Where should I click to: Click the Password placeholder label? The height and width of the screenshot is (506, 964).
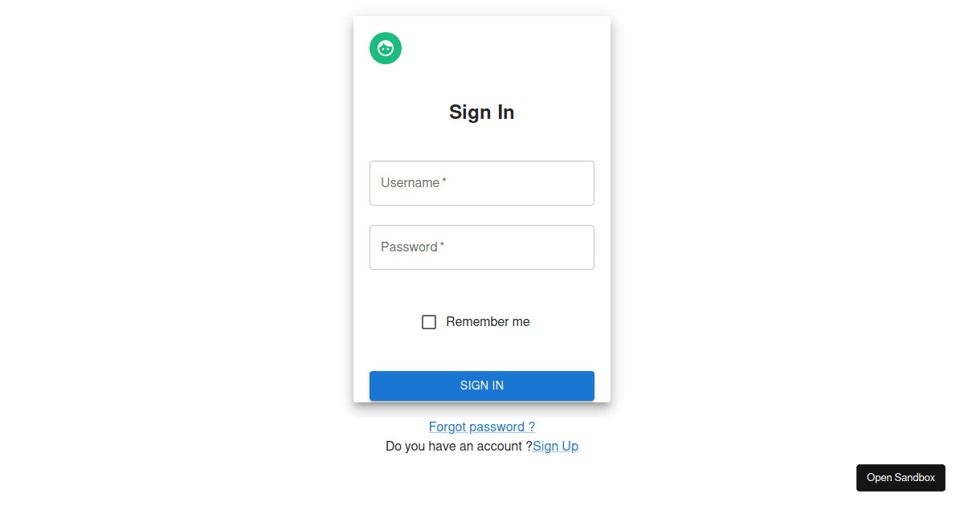click(409, 247)
